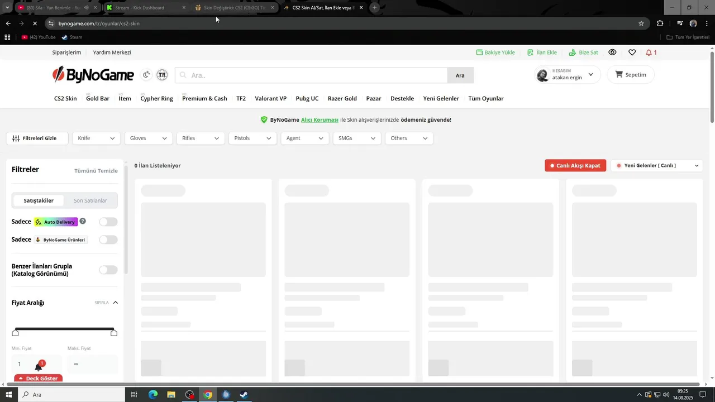Viewport: 715px width, 402px height.
Task: Expand the Others filter dropdown
Action: (x=409, y=138)
